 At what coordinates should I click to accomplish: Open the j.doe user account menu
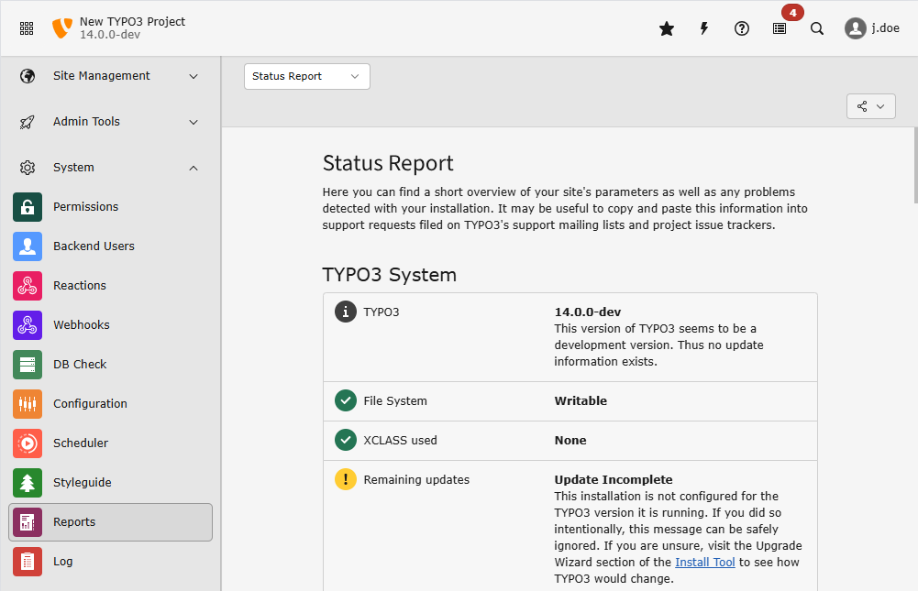coord(872,28)
